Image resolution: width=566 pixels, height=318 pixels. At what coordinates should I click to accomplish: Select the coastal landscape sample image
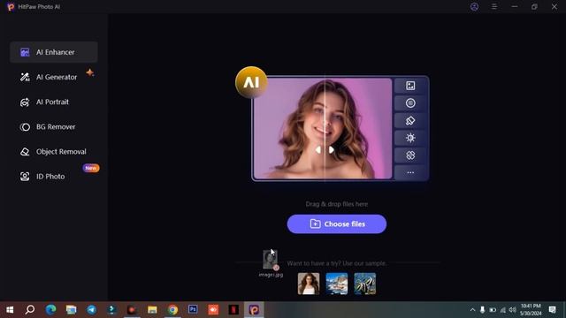pyautogui.click(x=337, y=284)
